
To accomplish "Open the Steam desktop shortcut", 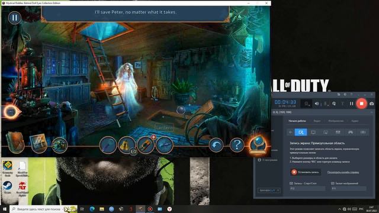I will (8, 188).
